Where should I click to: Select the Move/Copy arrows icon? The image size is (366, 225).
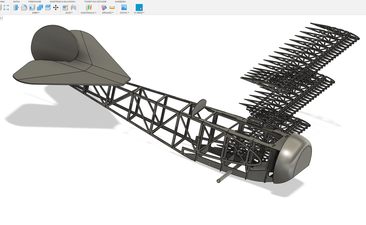tap(56, 7)
